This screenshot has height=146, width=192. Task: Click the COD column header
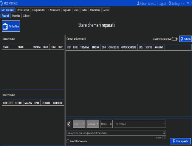pyautogui.click(x=104, y=47)
